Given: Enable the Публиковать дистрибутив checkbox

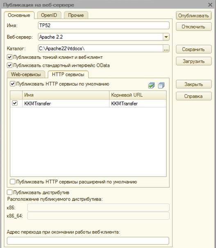Looking at the screenshot, I should pos(10,193).
